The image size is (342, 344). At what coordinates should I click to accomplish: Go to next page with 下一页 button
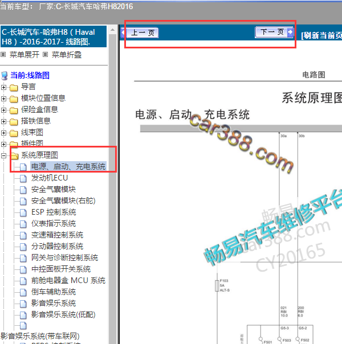[274, 32]
